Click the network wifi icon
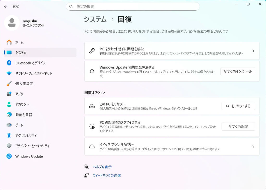This screenshot has height=190, width=266. click(x=9, y=73)
